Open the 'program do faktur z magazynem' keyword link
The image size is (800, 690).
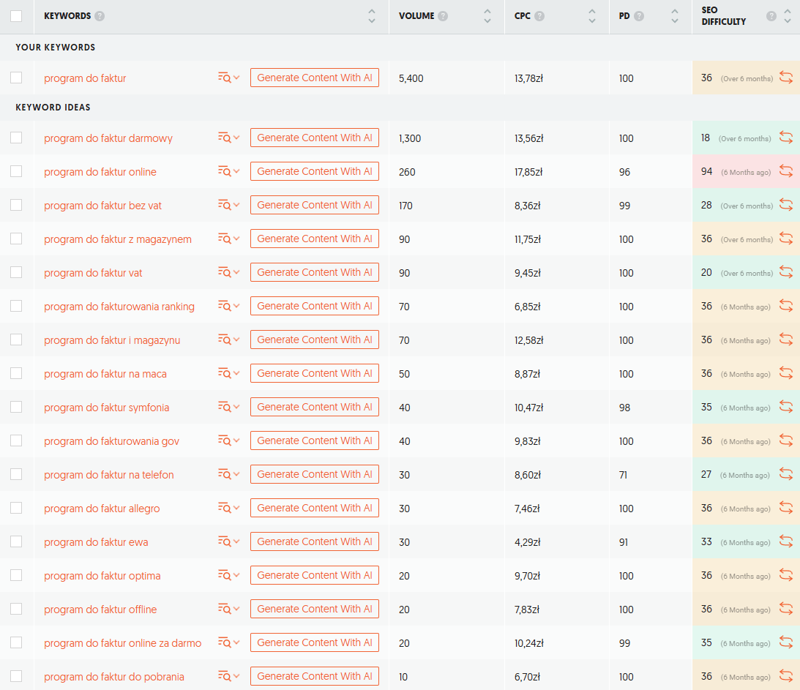118,239
